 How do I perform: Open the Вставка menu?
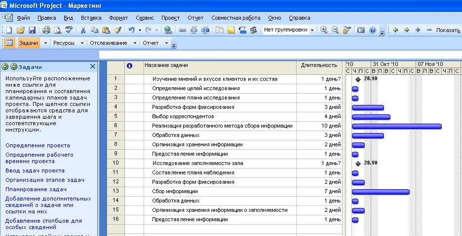pos(91,18)
